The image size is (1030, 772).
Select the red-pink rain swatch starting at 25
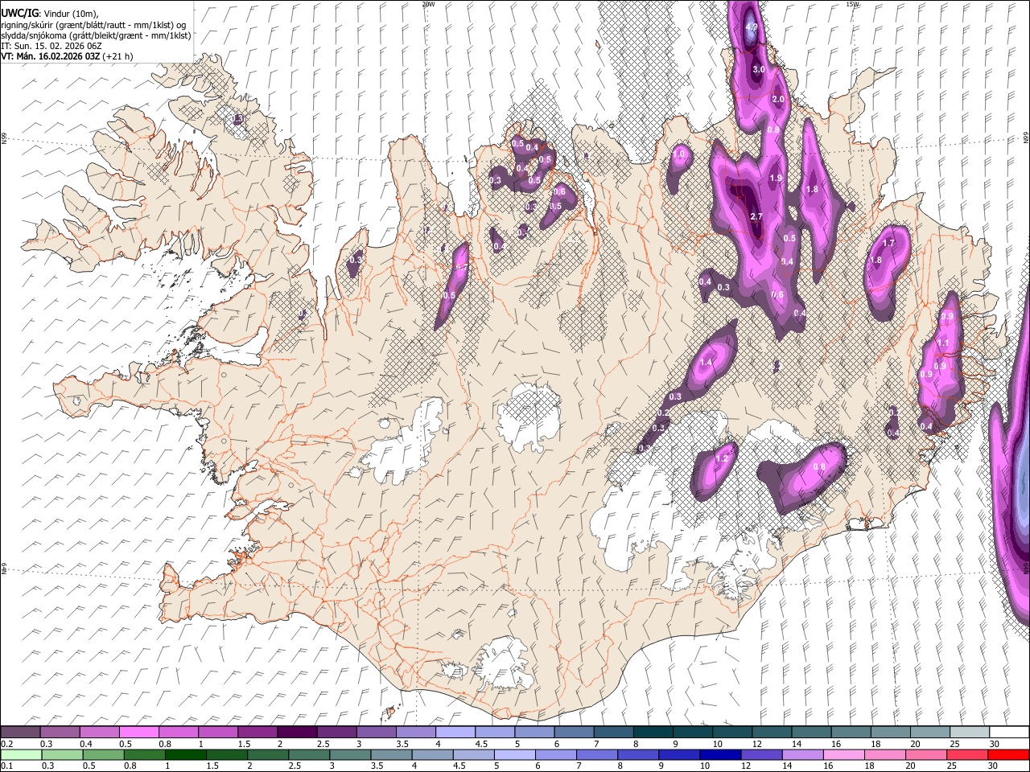point(966,754)
